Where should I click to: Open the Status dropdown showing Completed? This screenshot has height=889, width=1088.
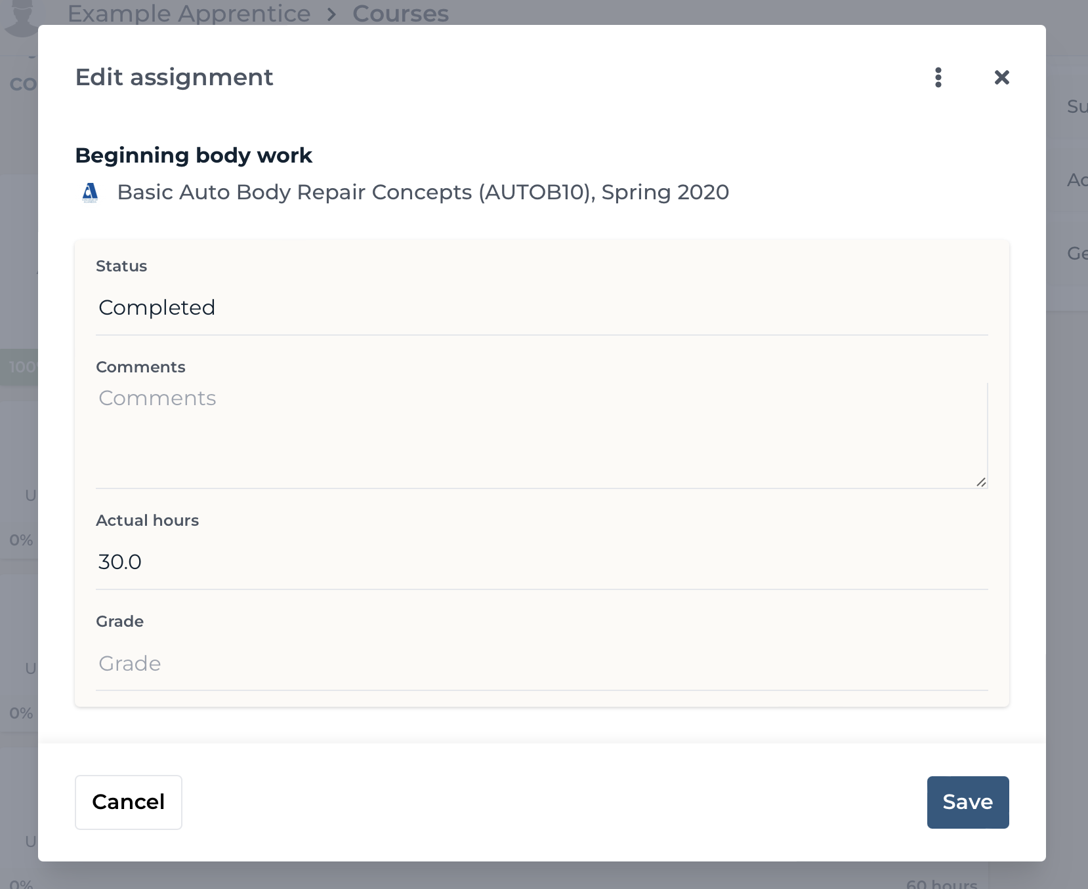[x=541, y=307]
